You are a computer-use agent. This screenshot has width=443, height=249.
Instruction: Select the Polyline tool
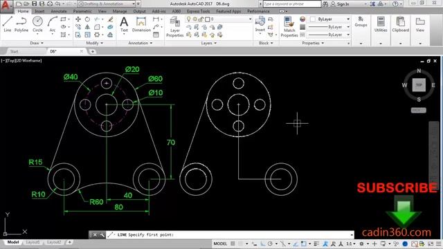(21, 24)
